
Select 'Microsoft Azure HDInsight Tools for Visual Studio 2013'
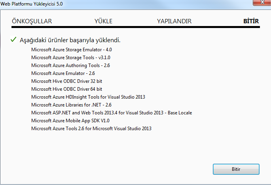click(88, 97)
